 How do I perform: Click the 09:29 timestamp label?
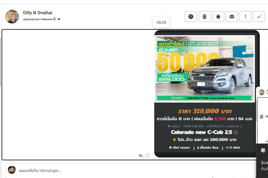coord(161,22)
